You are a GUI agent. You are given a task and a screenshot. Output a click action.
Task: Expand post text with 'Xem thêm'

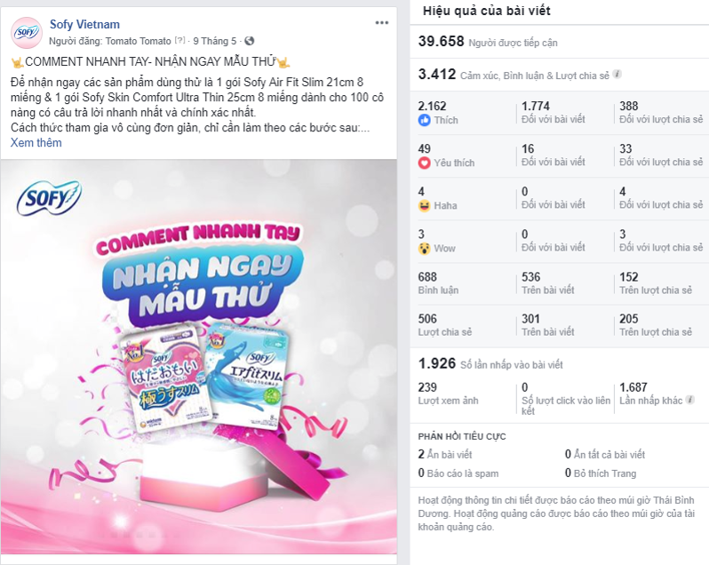point(36,143)
